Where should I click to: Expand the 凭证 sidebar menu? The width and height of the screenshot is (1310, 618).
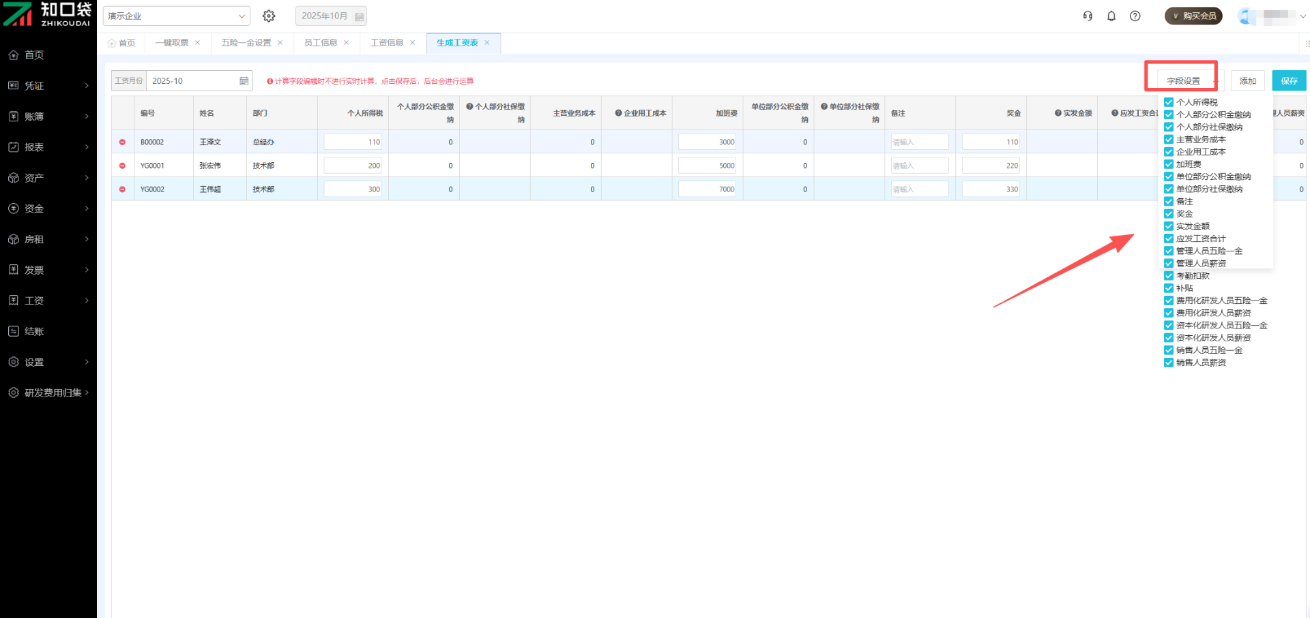[x=48, y=86]
